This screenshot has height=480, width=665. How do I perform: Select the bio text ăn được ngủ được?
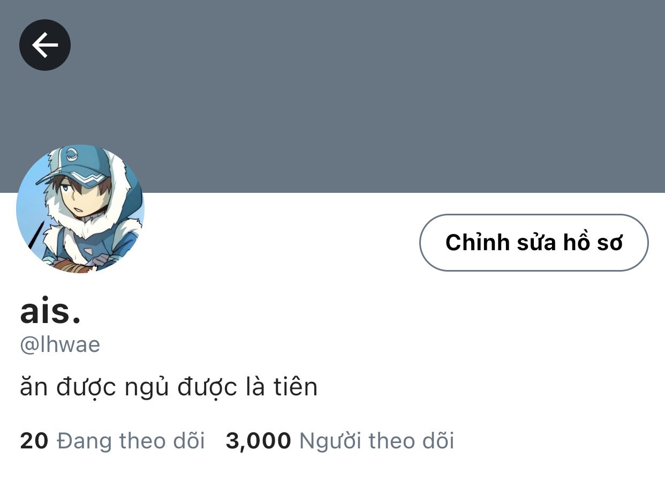pos(129,387)
